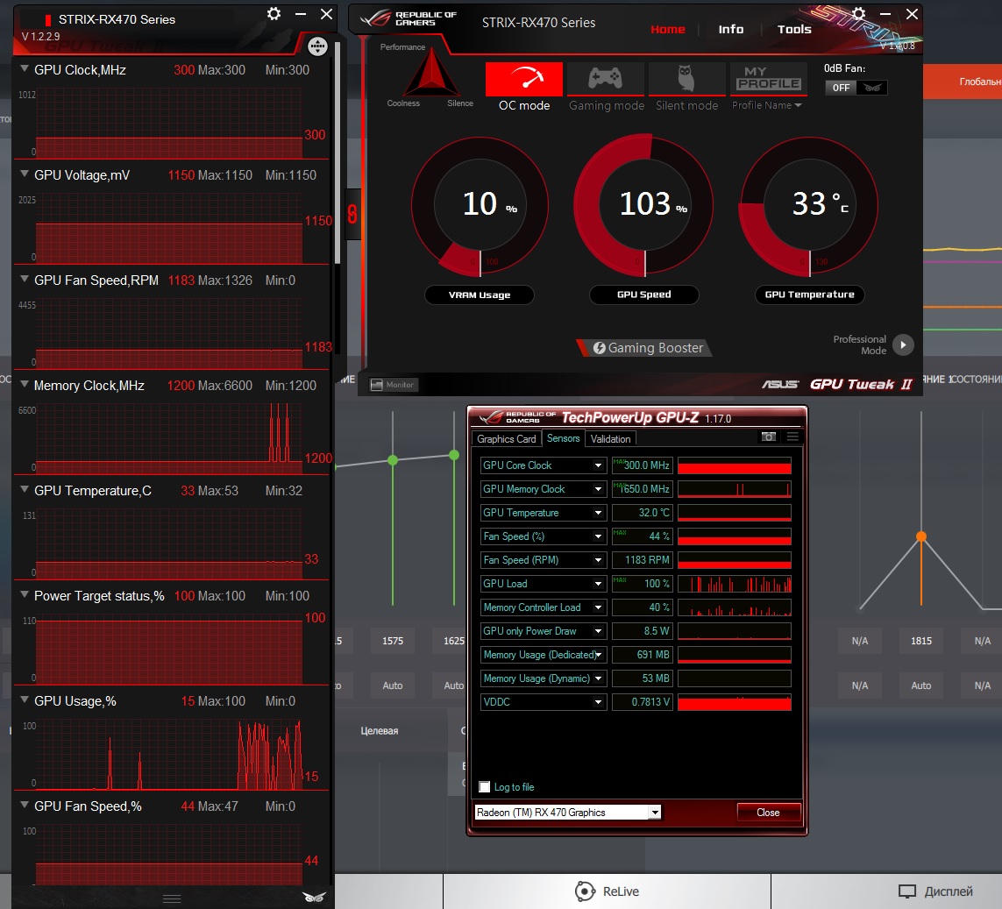Collapse the Memory Clock,MHz graph
The height and width of the screenshot is (909, 1002).
tap(25, 384)
